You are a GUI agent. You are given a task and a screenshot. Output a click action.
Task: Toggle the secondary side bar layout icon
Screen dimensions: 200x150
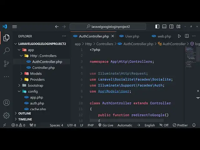tap(171, 27)
